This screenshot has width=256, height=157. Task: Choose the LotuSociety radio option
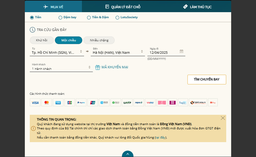(118, 18)
